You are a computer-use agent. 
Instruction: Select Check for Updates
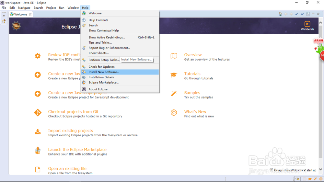click(120, 67)
